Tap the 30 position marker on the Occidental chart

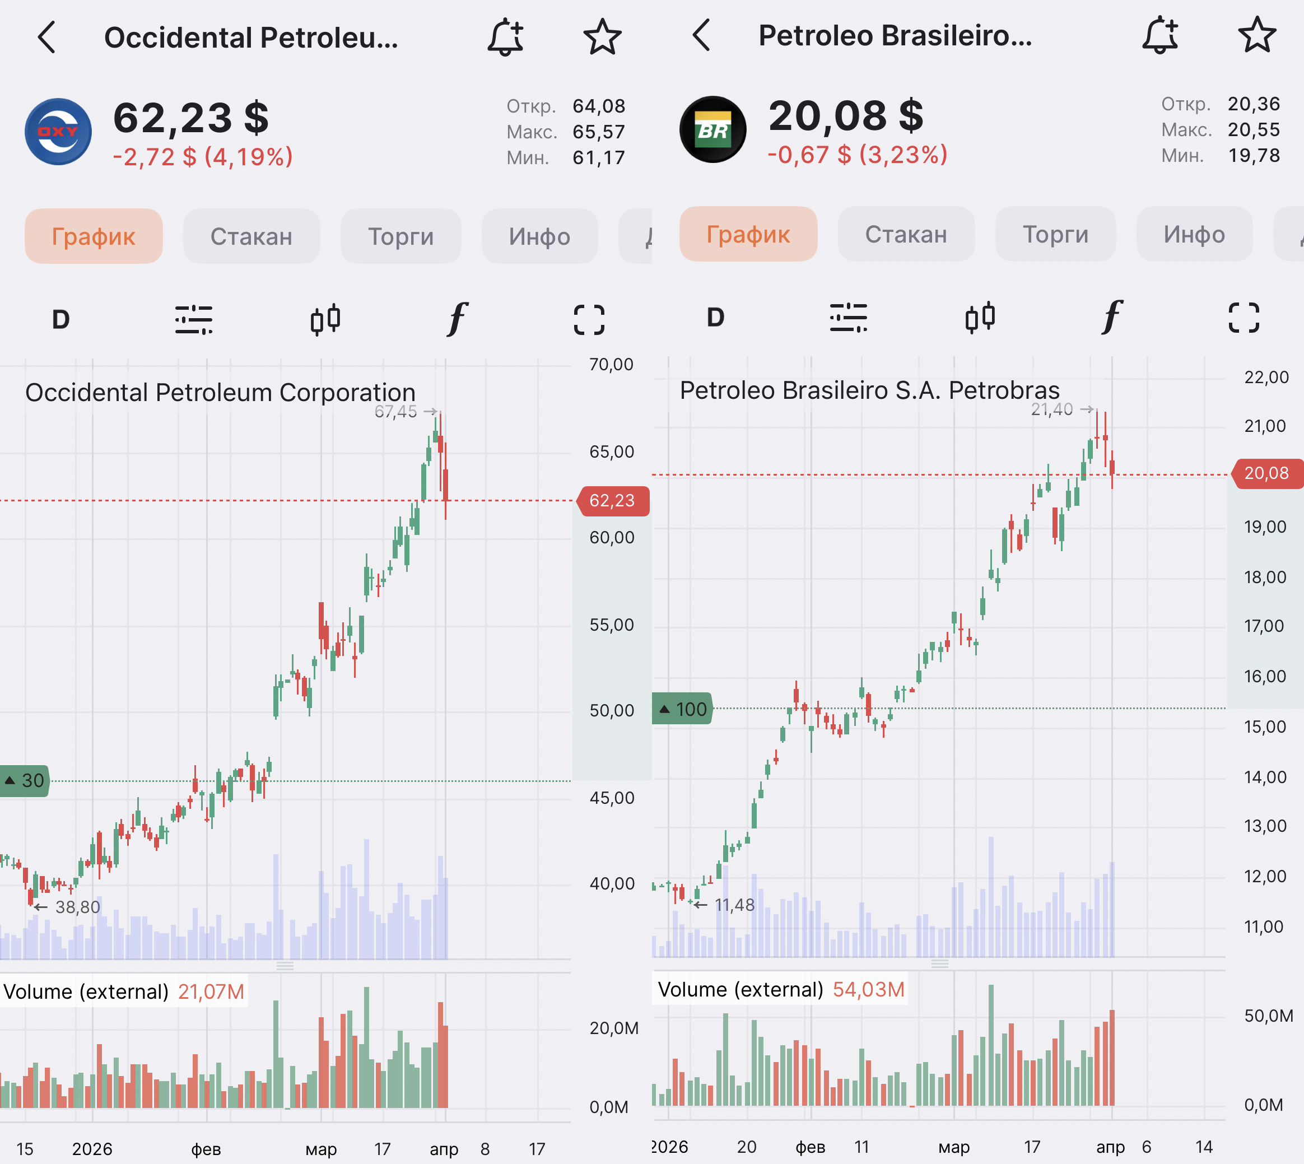pyautogui.click(x=25, y=780)
